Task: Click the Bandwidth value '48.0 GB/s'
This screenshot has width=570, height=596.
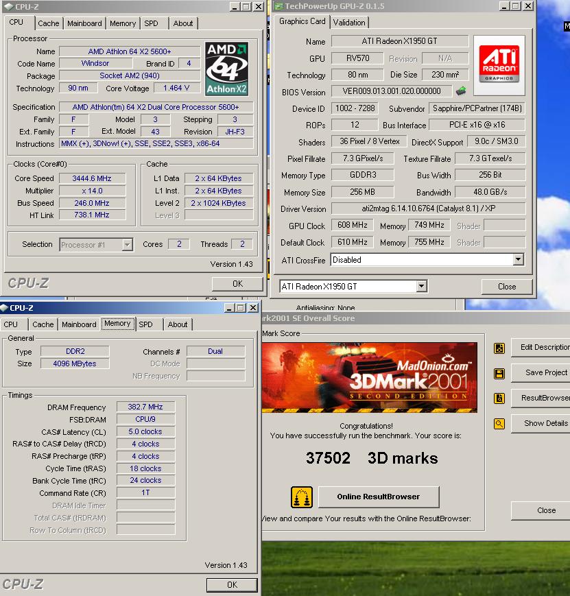Action: click(x=490, y=192)
